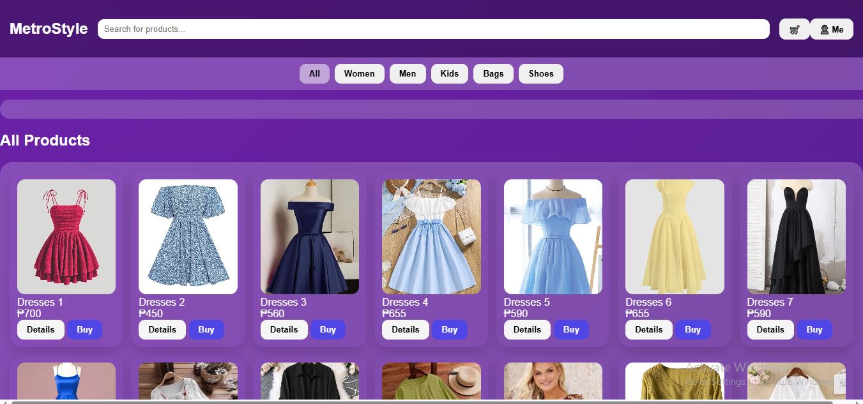Viewport: 863px width, 404px height.
Task: Buy the Dresses 2 product
Action: [x=206, y=329]
